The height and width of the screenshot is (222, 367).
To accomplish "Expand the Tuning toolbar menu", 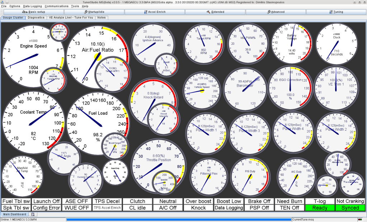I will (x=336, y=12).
